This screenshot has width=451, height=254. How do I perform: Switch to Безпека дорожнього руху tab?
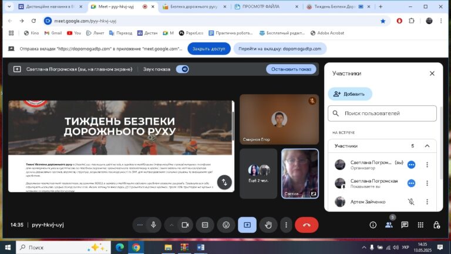pyautogui.click(x=194, y=6)
